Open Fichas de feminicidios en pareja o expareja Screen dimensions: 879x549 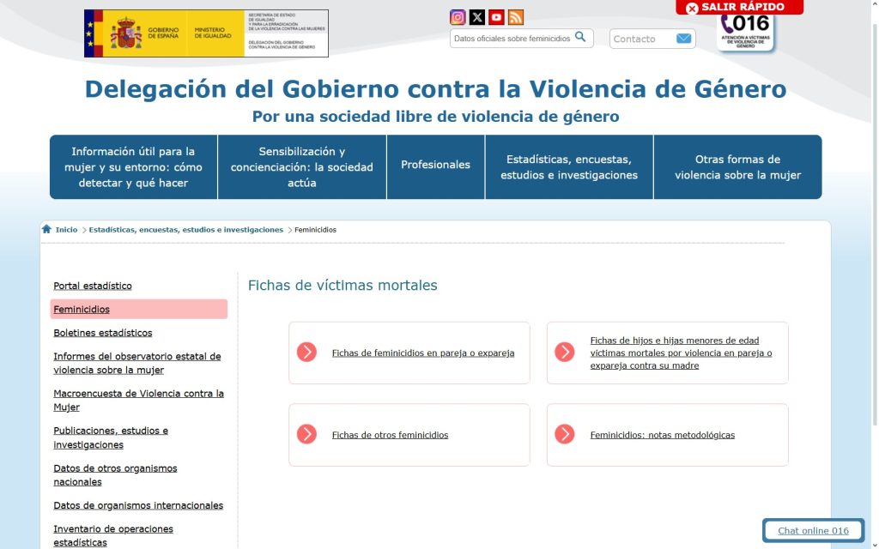pyautogui.click(x=422, y=353)
